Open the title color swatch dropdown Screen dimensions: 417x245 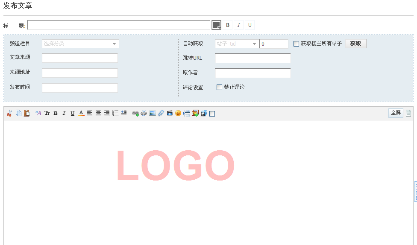[x=217, y=25]
